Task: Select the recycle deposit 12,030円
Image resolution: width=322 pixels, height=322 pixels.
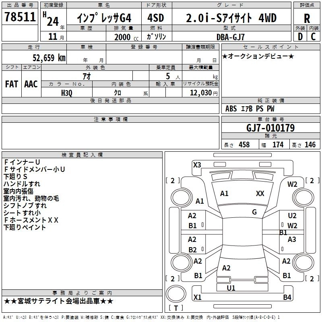Action: (x=204, y=93)
